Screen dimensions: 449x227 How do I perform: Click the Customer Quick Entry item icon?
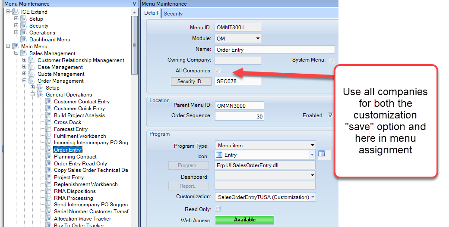[48, 108]
